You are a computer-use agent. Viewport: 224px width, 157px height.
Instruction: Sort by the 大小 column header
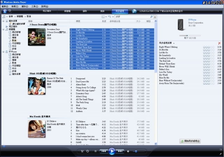pos(138,21)
